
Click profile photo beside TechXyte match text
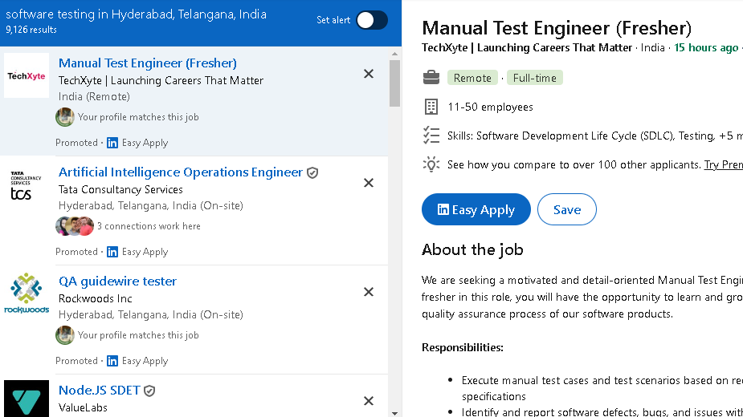65,117
